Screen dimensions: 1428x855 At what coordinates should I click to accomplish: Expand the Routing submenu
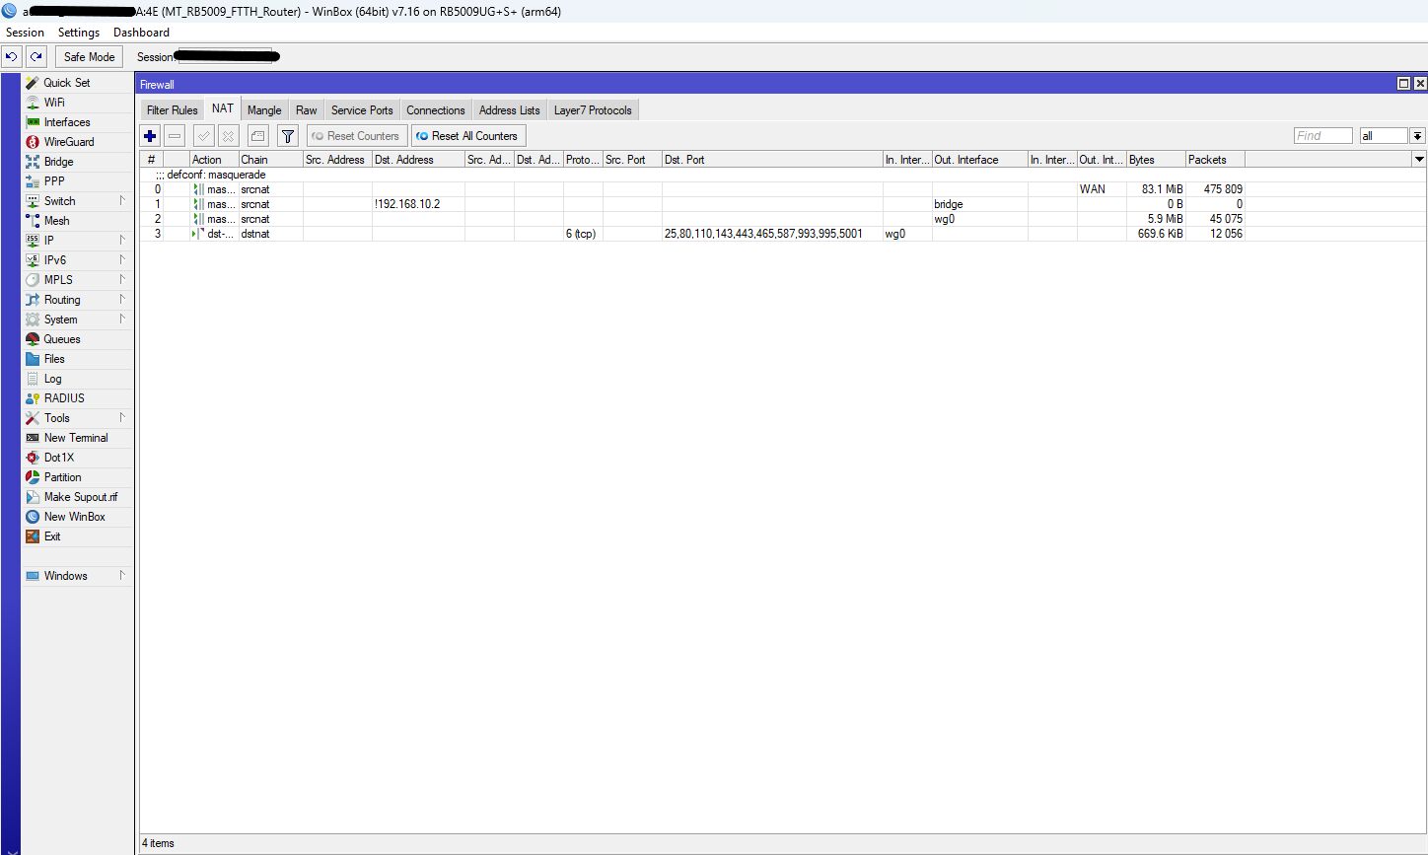point(122,300)
